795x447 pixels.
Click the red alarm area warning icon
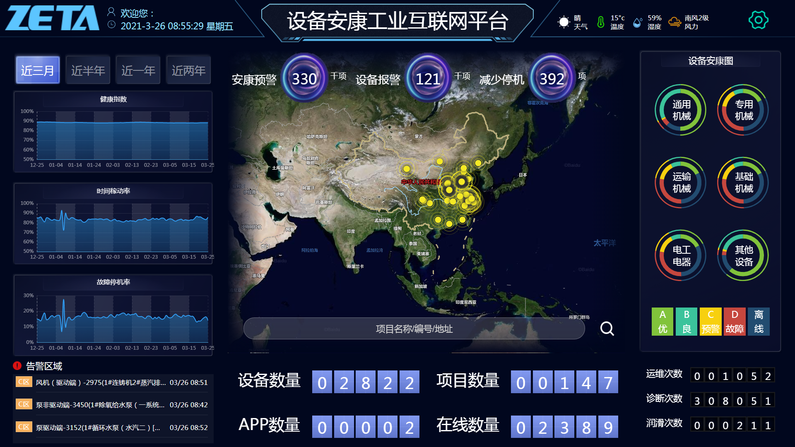(x=17, y=365)
